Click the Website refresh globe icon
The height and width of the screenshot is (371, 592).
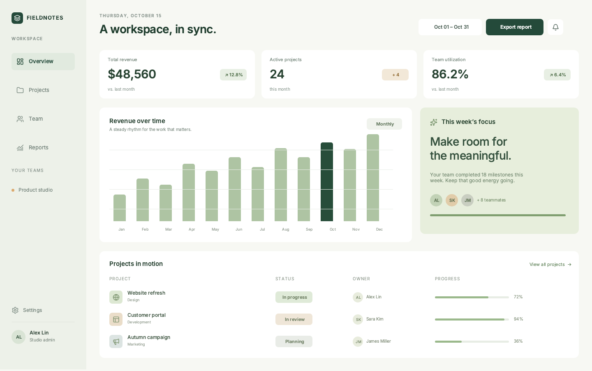click(x=116, y=297)
